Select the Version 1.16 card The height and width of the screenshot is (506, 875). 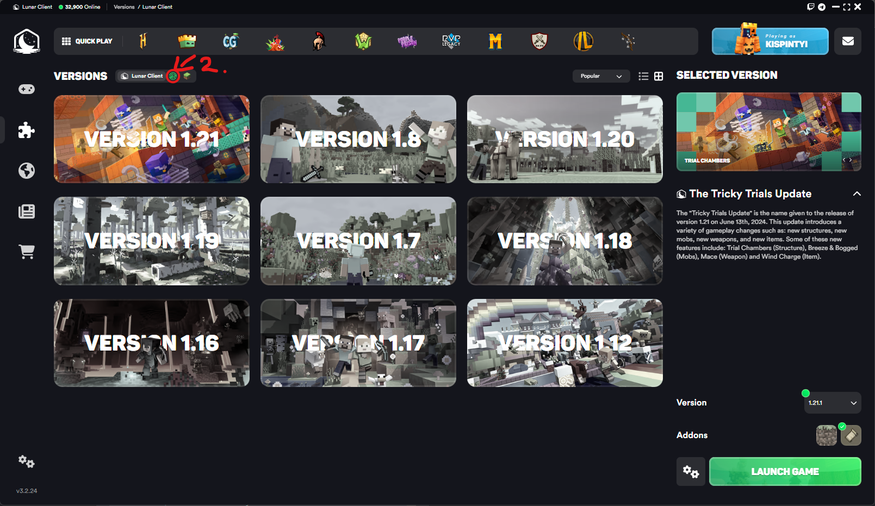(152, 343)
